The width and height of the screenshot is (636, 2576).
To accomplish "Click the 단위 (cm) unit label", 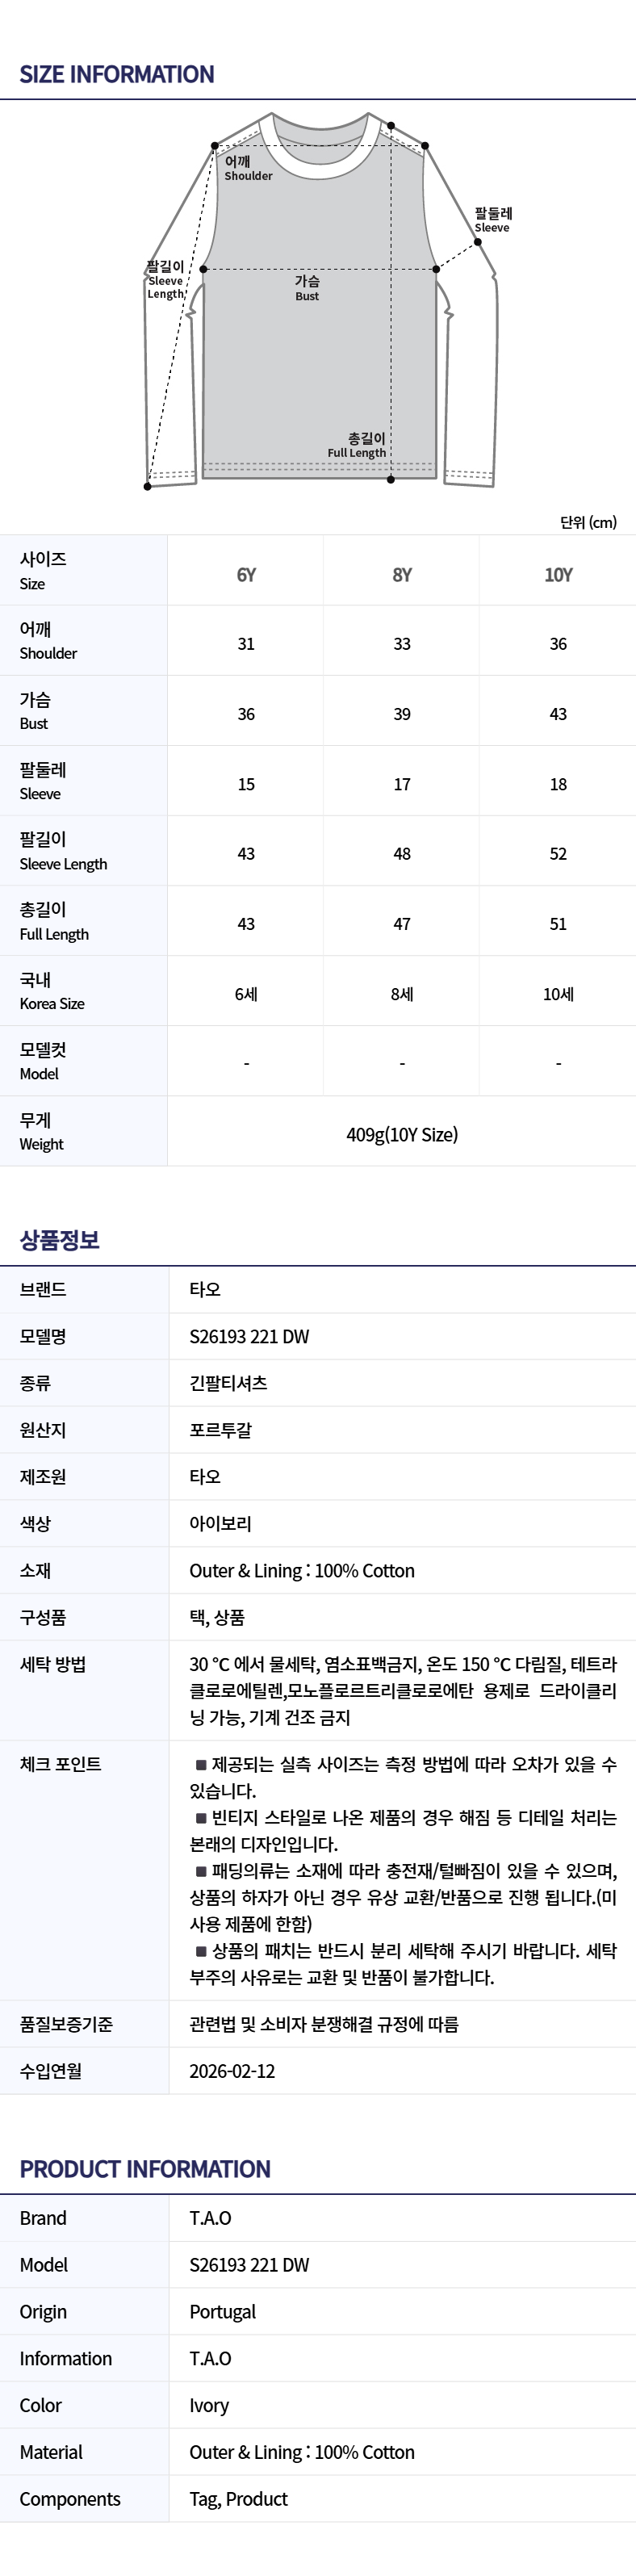I will (588, 522).
